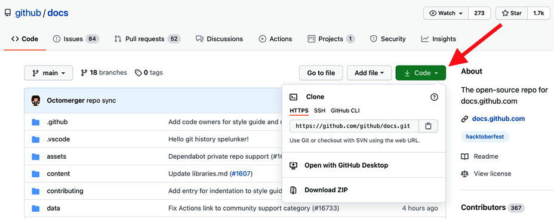Image resolution: width=554 pixels, height=219 pixels.
Task: Open the main branch selector dropdown
Action: click(x=48, y=73)
